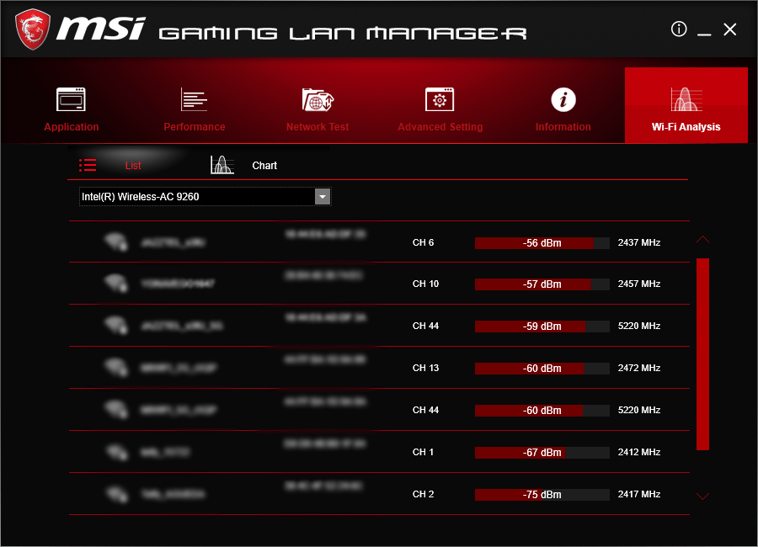Click the red vertical scrollbar thumb

(x=702, y=354)
